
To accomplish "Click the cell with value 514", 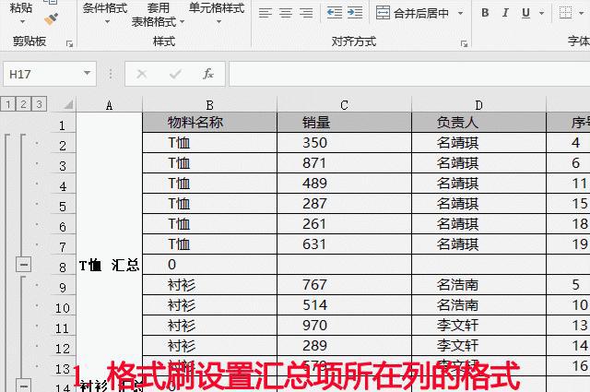I will tap(344, 305).
